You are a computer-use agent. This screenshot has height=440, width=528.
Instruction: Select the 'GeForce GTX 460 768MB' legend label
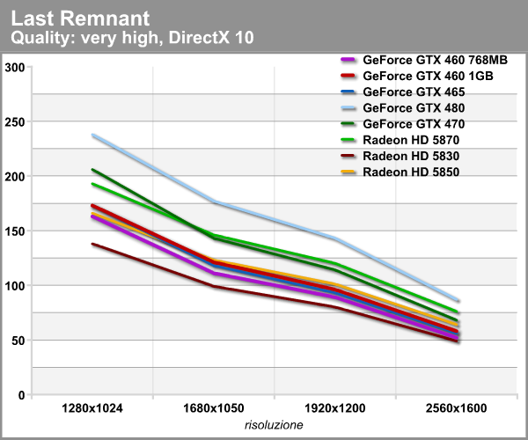[435, 60]
